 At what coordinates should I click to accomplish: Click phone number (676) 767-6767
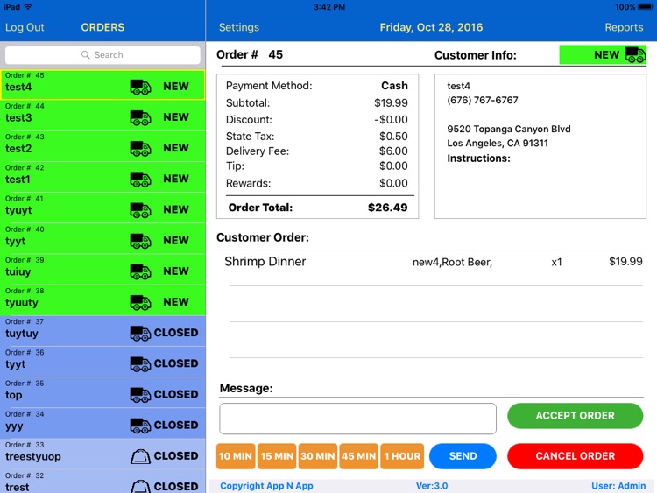(483, 100)
